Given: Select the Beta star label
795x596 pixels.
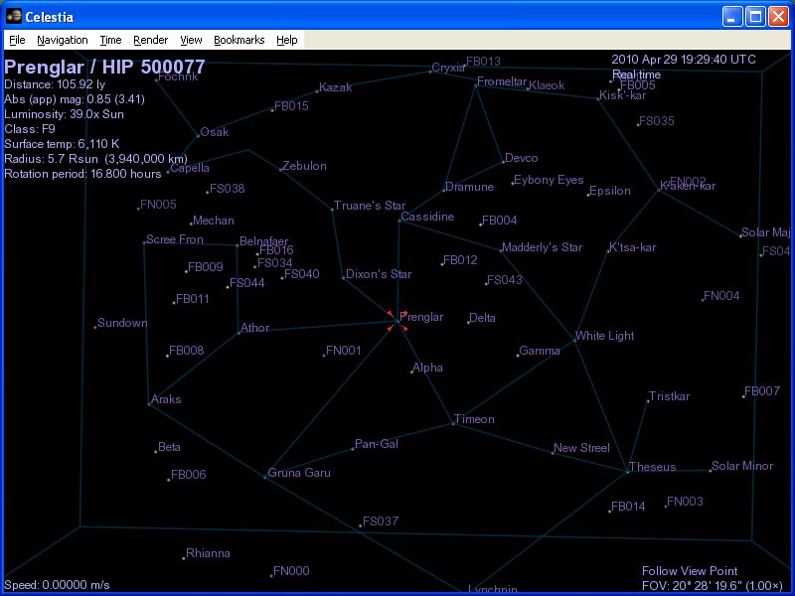Looking at the screenshot, I should [169, 447].
